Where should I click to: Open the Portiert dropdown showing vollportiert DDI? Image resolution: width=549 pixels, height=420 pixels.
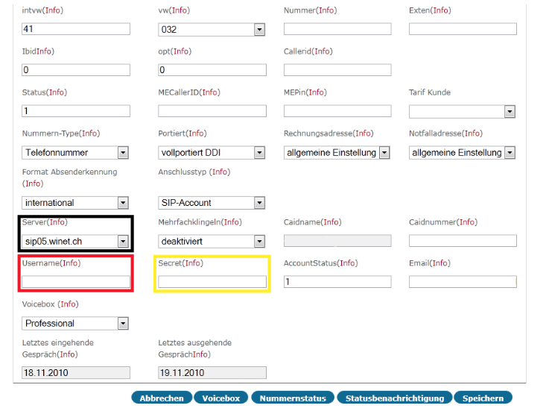pyautogui.click(x=212, y=152)
